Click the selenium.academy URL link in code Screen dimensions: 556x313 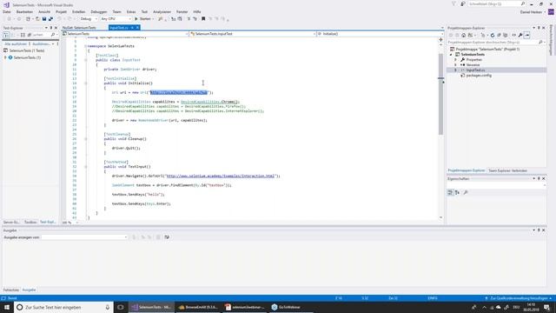tap(221, 176)
